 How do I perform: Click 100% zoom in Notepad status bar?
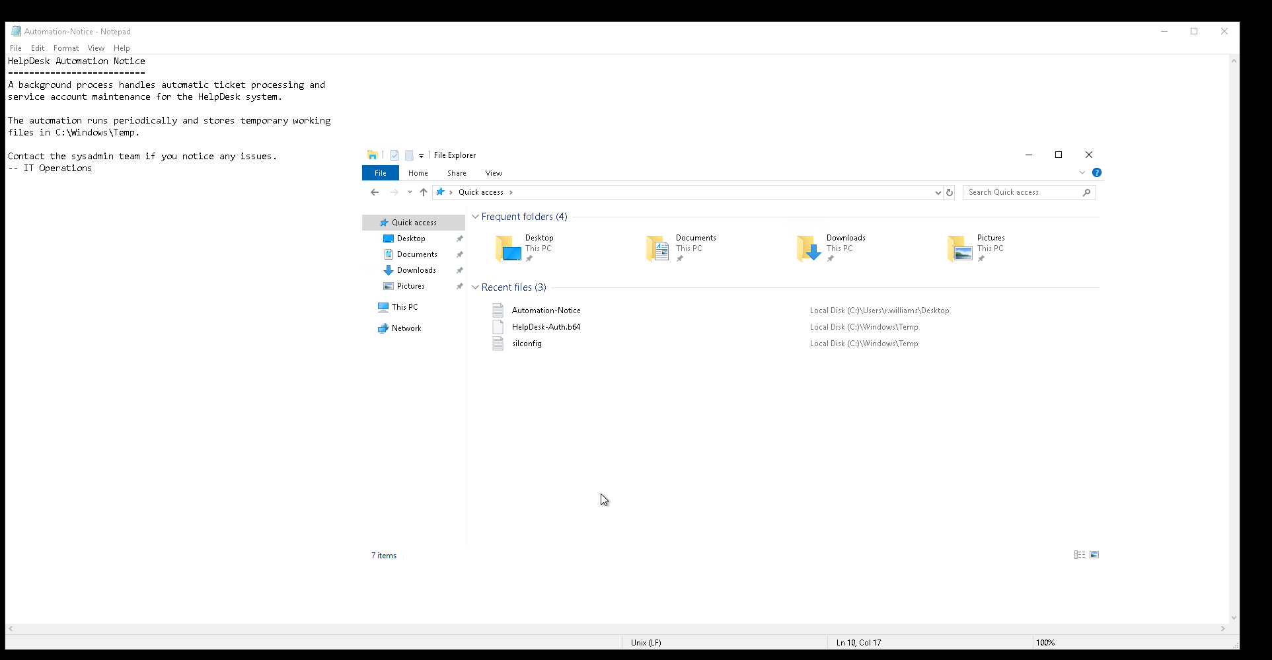(1045, 642)
